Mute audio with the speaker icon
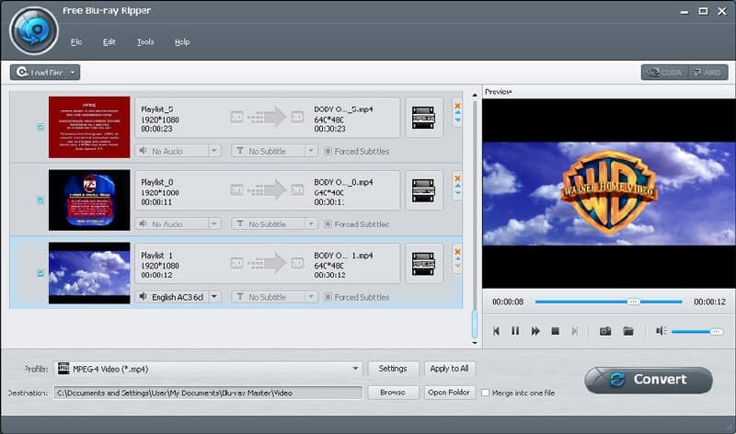The height and width of the screenshot is (434, 736). click(661, 331)
